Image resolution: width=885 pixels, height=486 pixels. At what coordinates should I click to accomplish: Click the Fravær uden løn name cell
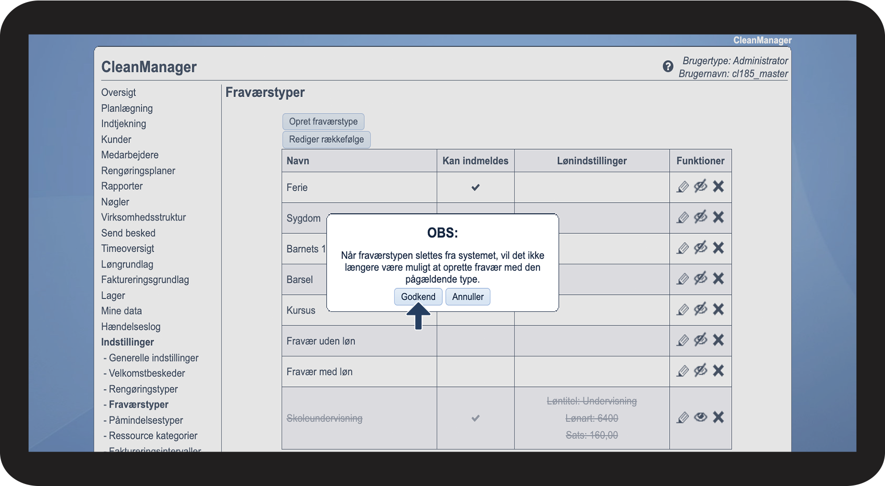359,341
